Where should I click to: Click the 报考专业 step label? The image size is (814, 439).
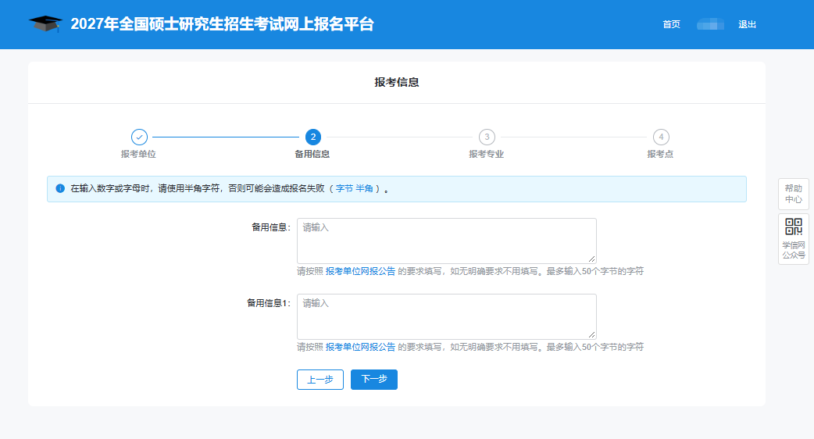click(487, 154)
